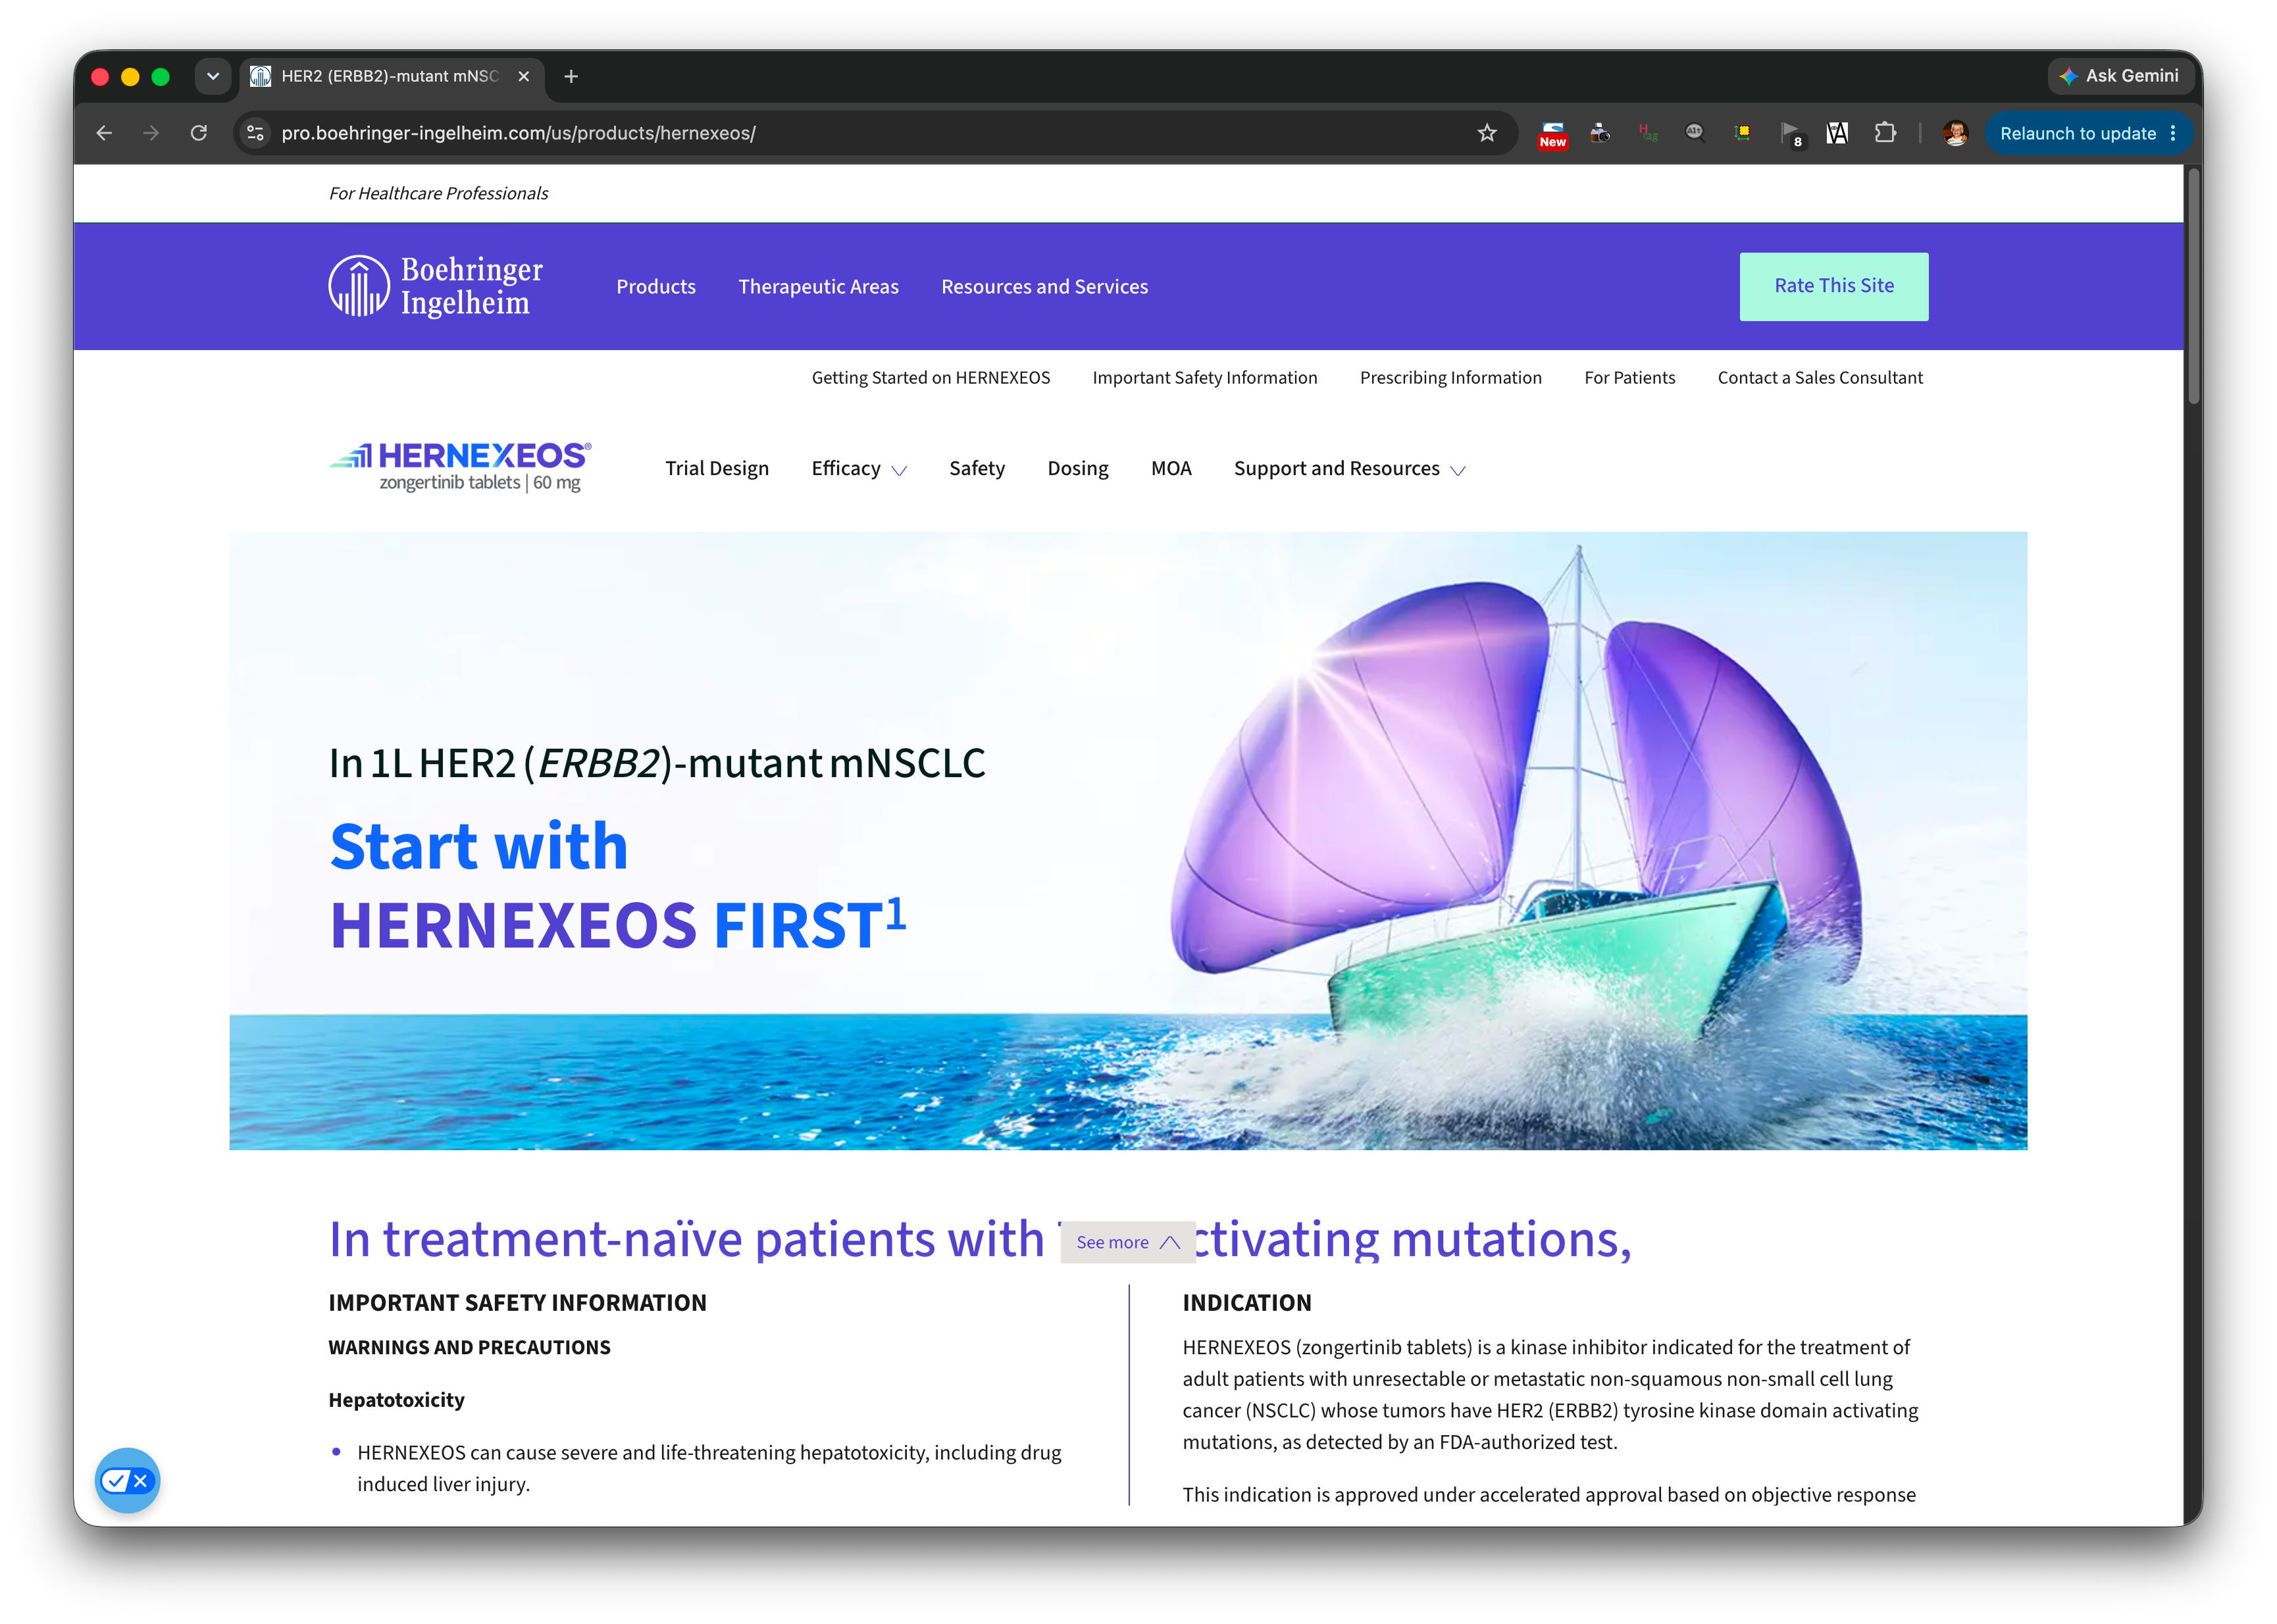The width and height of the screenshot is (2277, 1624).
Task: Open the Extensions puzzle piece menu
Action: (1884, 133)
